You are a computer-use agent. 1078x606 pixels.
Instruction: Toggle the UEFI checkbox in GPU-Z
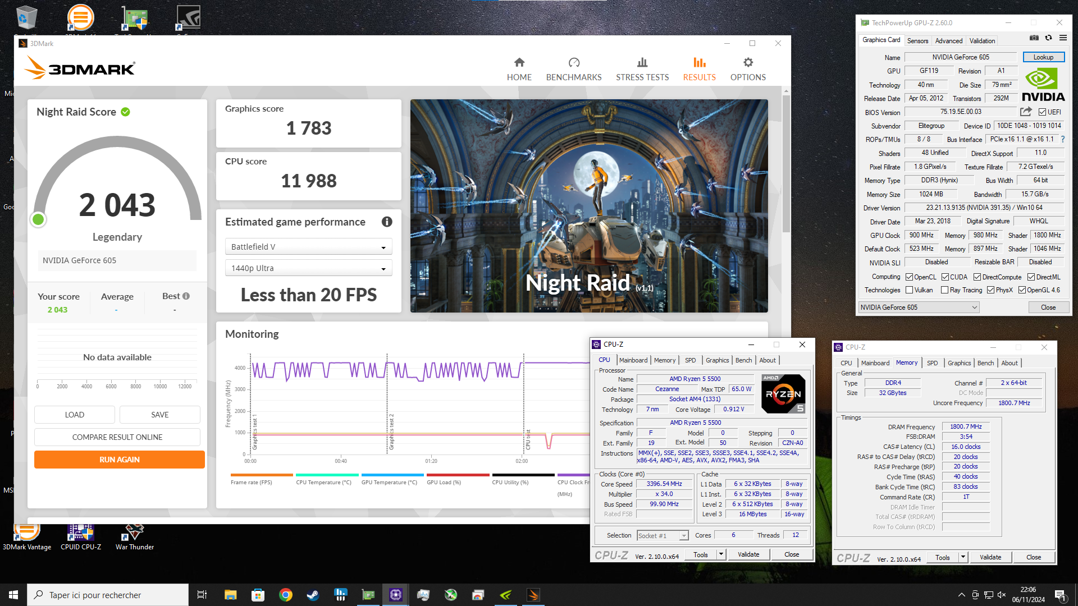[1042, 112]
